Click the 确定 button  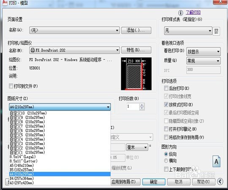(x=154, y=182)
